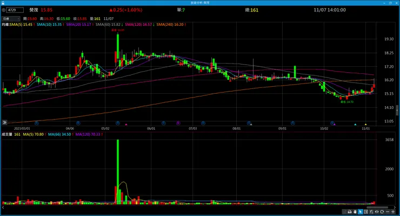The height and width of the screenshot is (216, 400).
Task: Click the greyed icon left of print
Action: (344, 212)
